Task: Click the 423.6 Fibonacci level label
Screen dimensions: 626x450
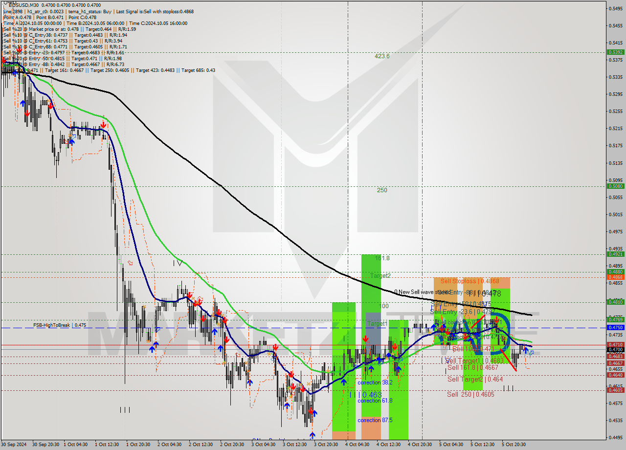Action: pyautogui.click(x=382, y=56)
